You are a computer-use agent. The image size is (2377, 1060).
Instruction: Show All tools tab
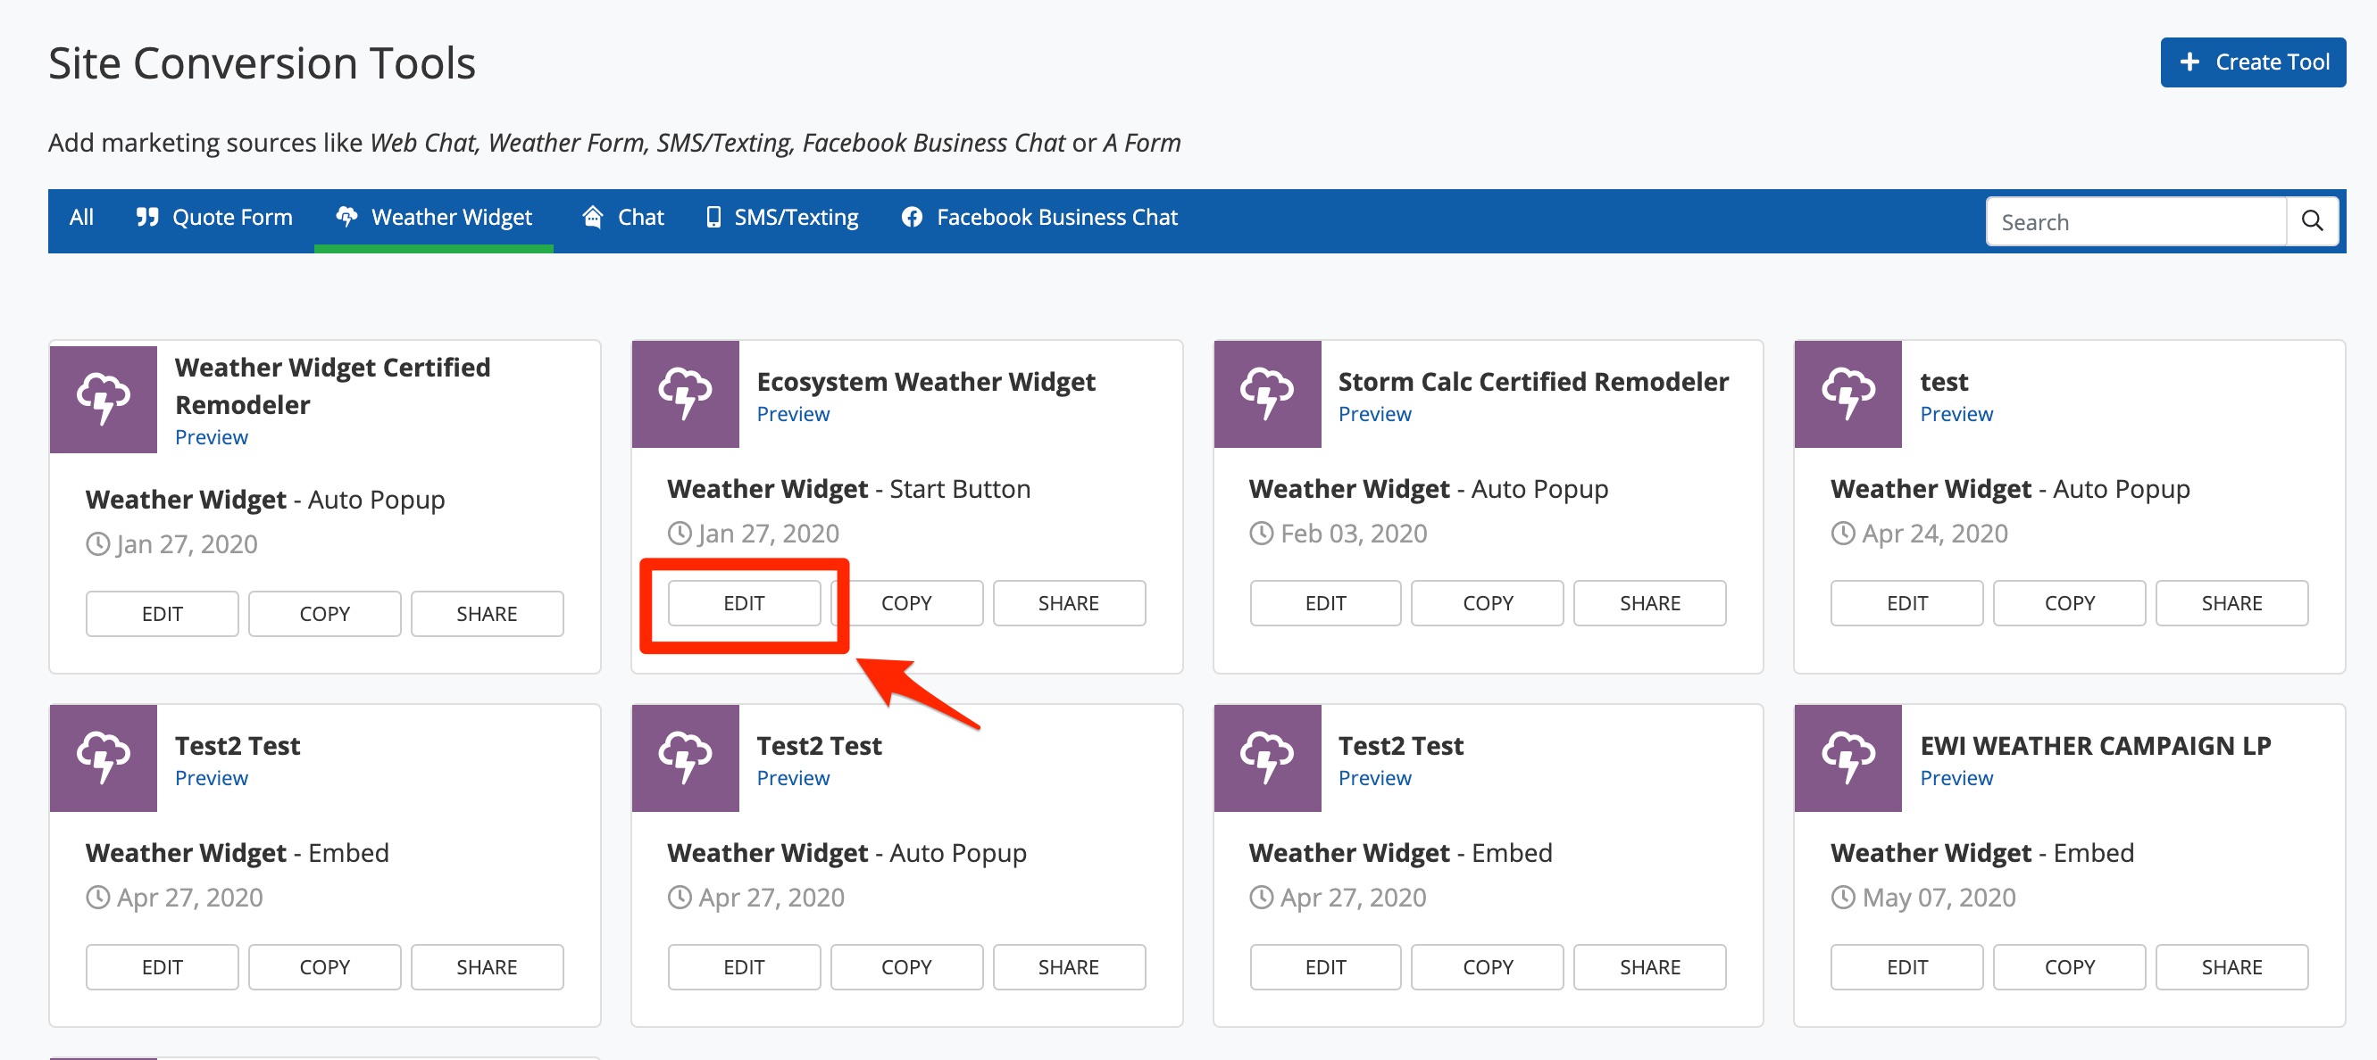81,218
